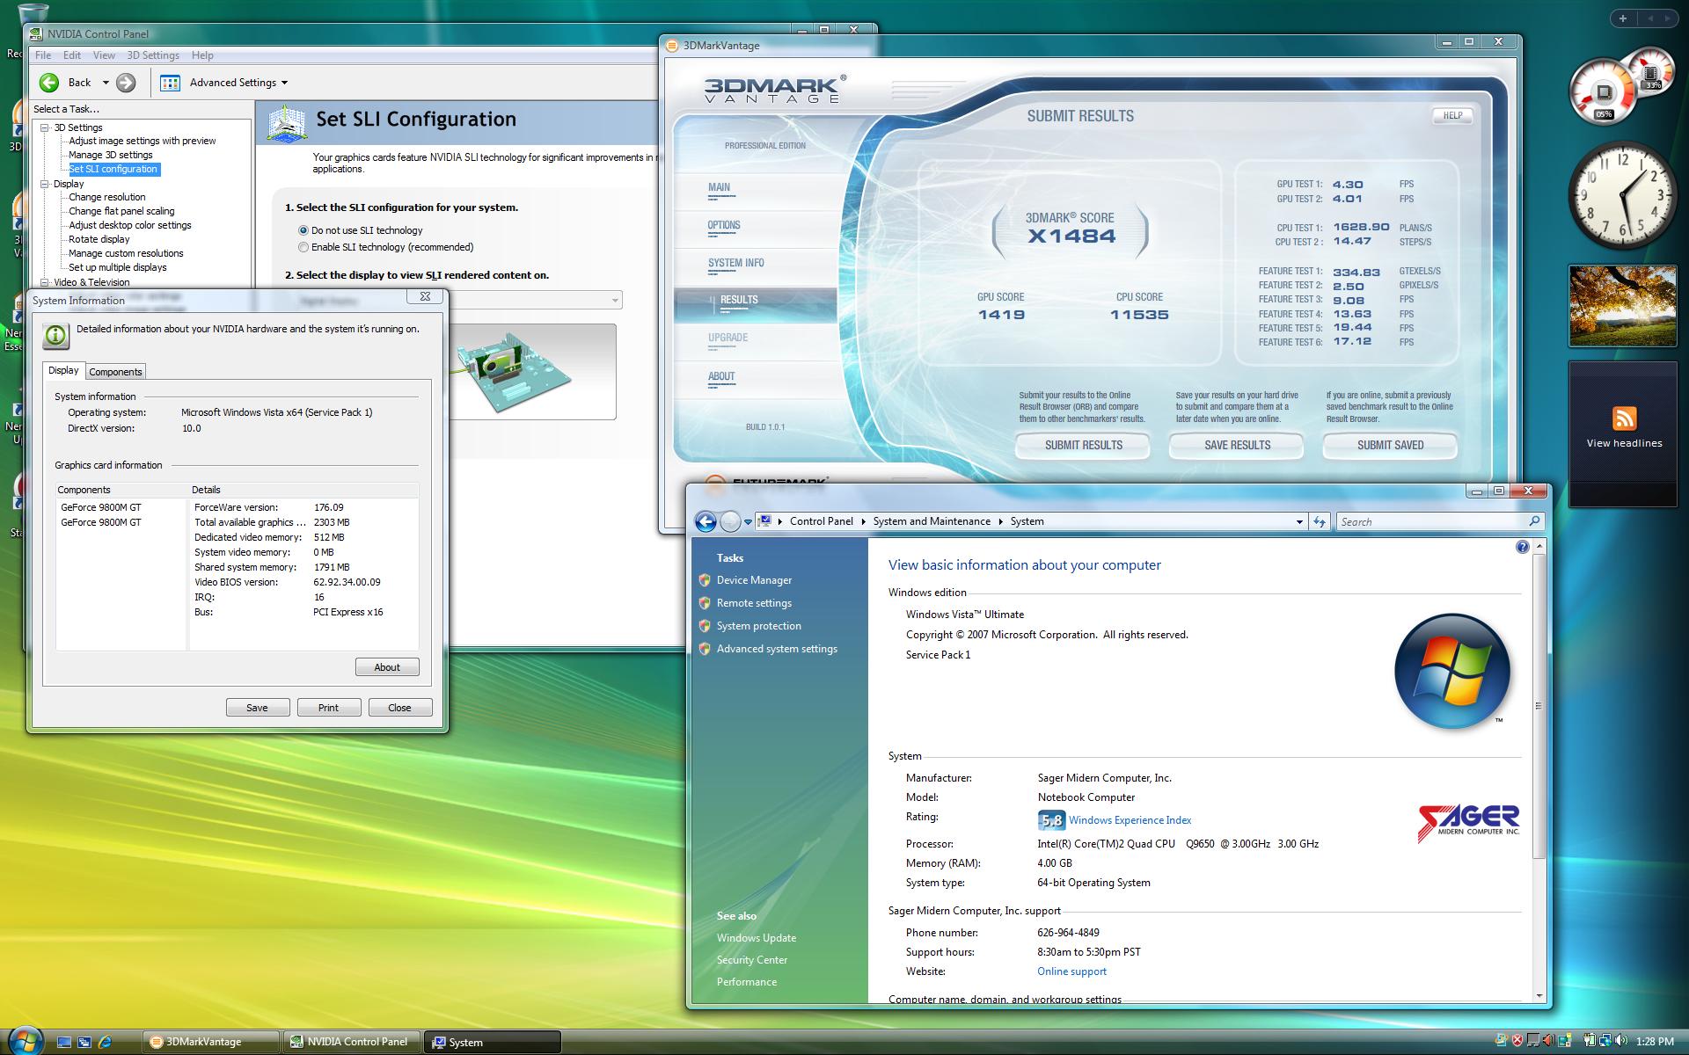Click SUBMIT RESULTS button
The height and width of the screenshot is (1055, 1689).
pos(1083,446)
